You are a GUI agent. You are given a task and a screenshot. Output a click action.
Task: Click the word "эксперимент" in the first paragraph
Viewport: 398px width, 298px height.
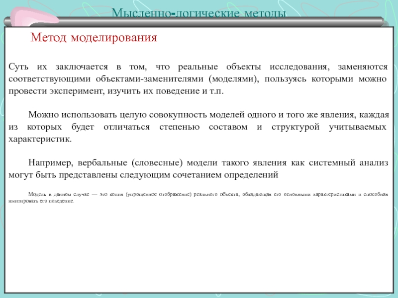[x=77, y=91]
